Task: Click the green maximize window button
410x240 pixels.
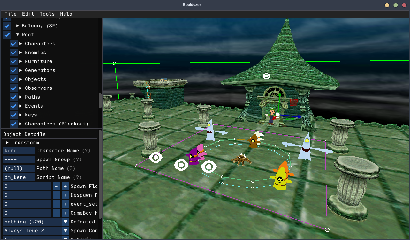Action: click(x=396, y=5)
